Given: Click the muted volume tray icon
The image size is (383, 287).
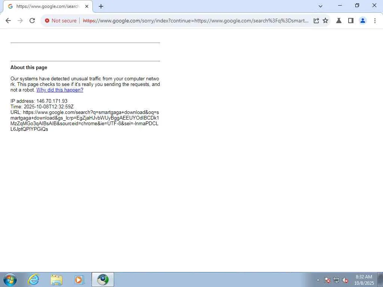Looking at the screenshot, I should tap(345, 280).
